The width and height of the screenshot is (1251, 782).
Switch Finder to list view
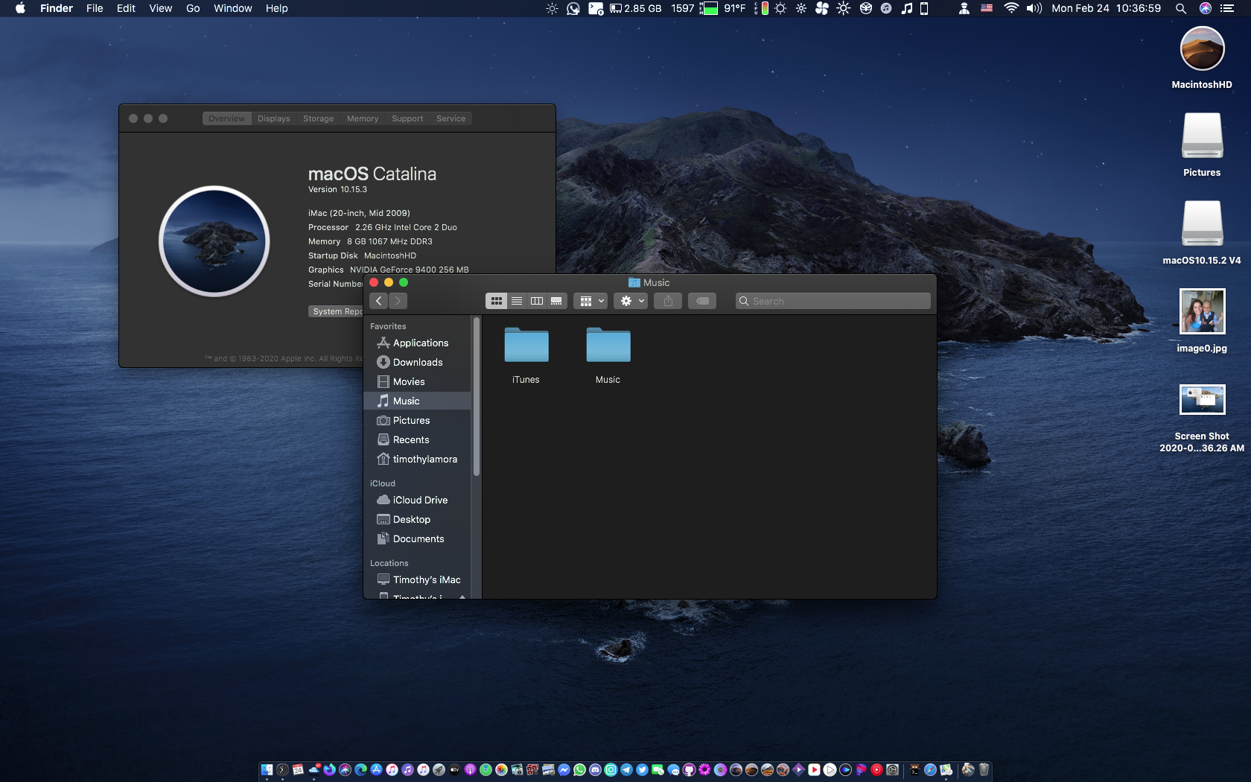[517, 301]
